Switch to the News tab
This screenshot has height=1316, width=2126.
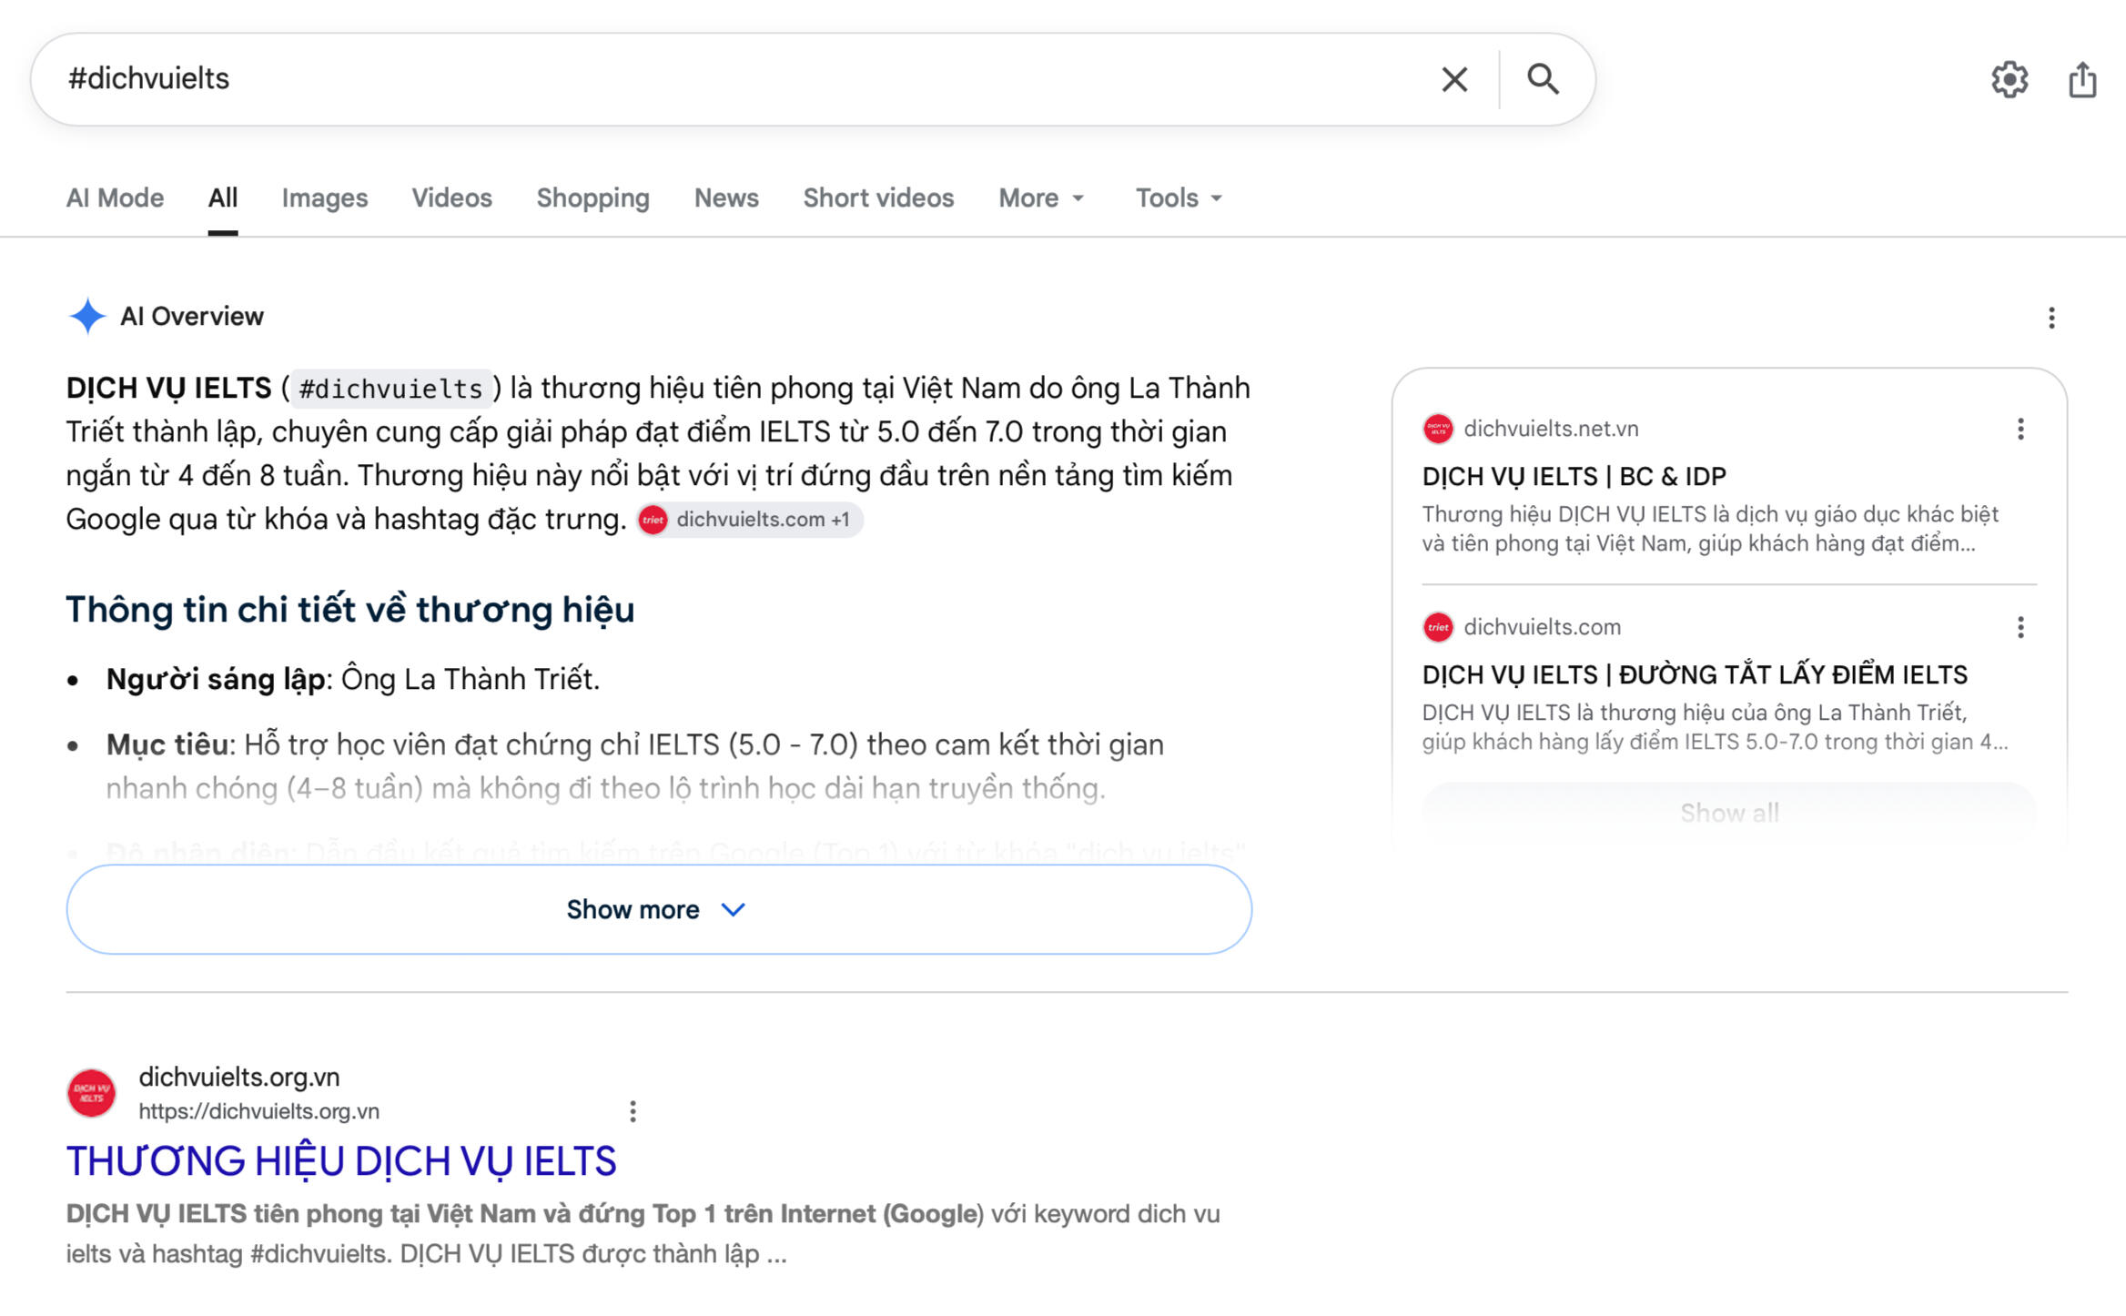coord(726,197)
